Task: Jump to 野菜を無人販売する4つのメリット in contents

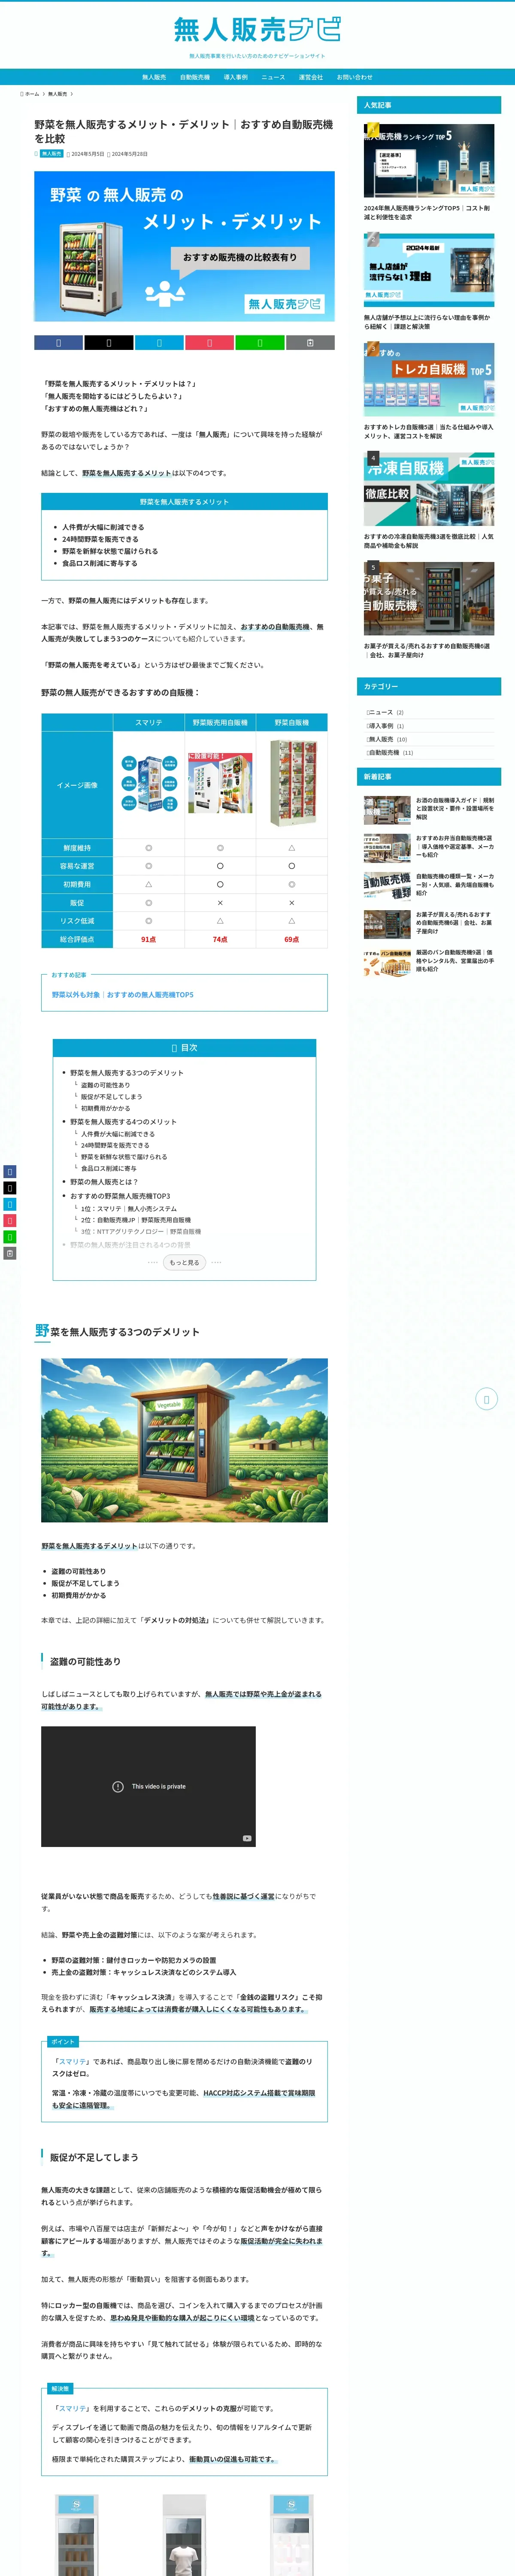Action: click(123, 1122)
